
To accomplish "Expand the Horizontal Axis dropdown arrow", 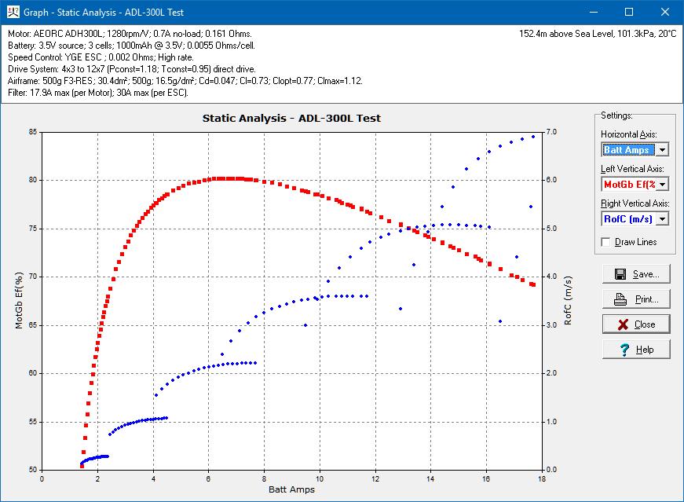I will (x=662, y=149).
